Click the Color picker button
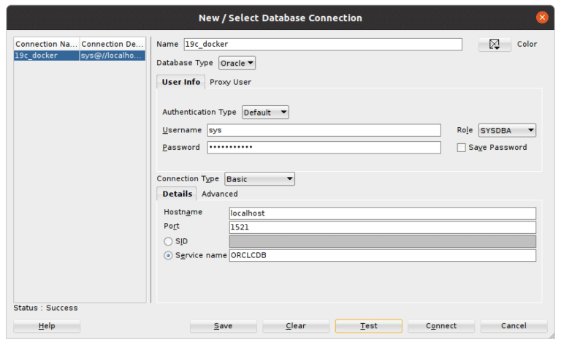Image resolution: width=561 pixels, height=345 pixels. coord(495,45)
